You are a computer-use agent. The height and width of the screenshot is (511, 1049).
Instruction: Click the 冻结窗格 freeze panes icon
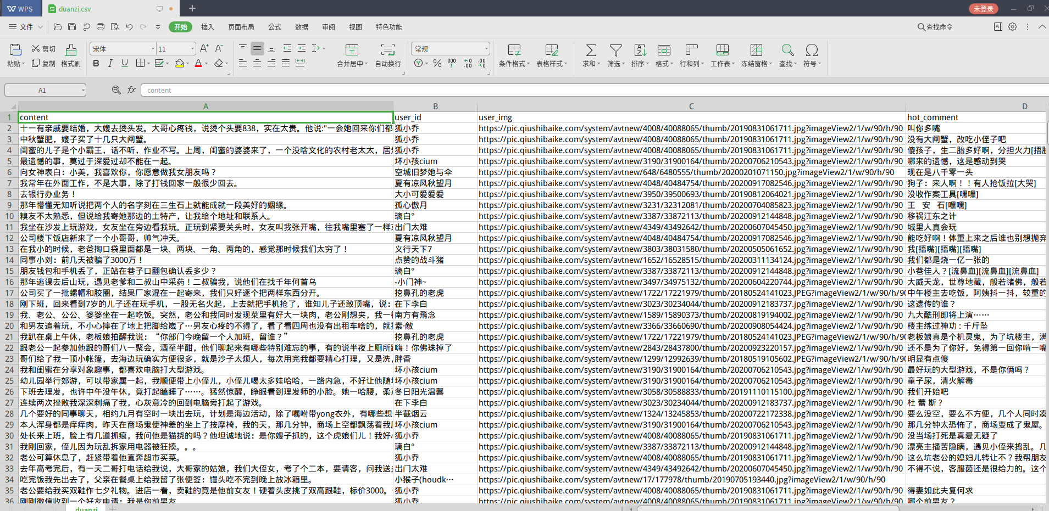pyautogui.click(x=757, y=50)
